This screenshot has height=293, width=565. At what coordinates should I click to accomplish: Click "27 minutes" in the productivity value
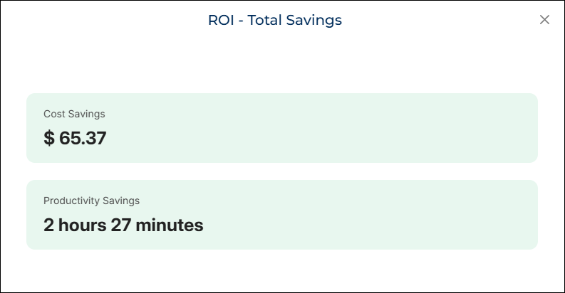157,225
